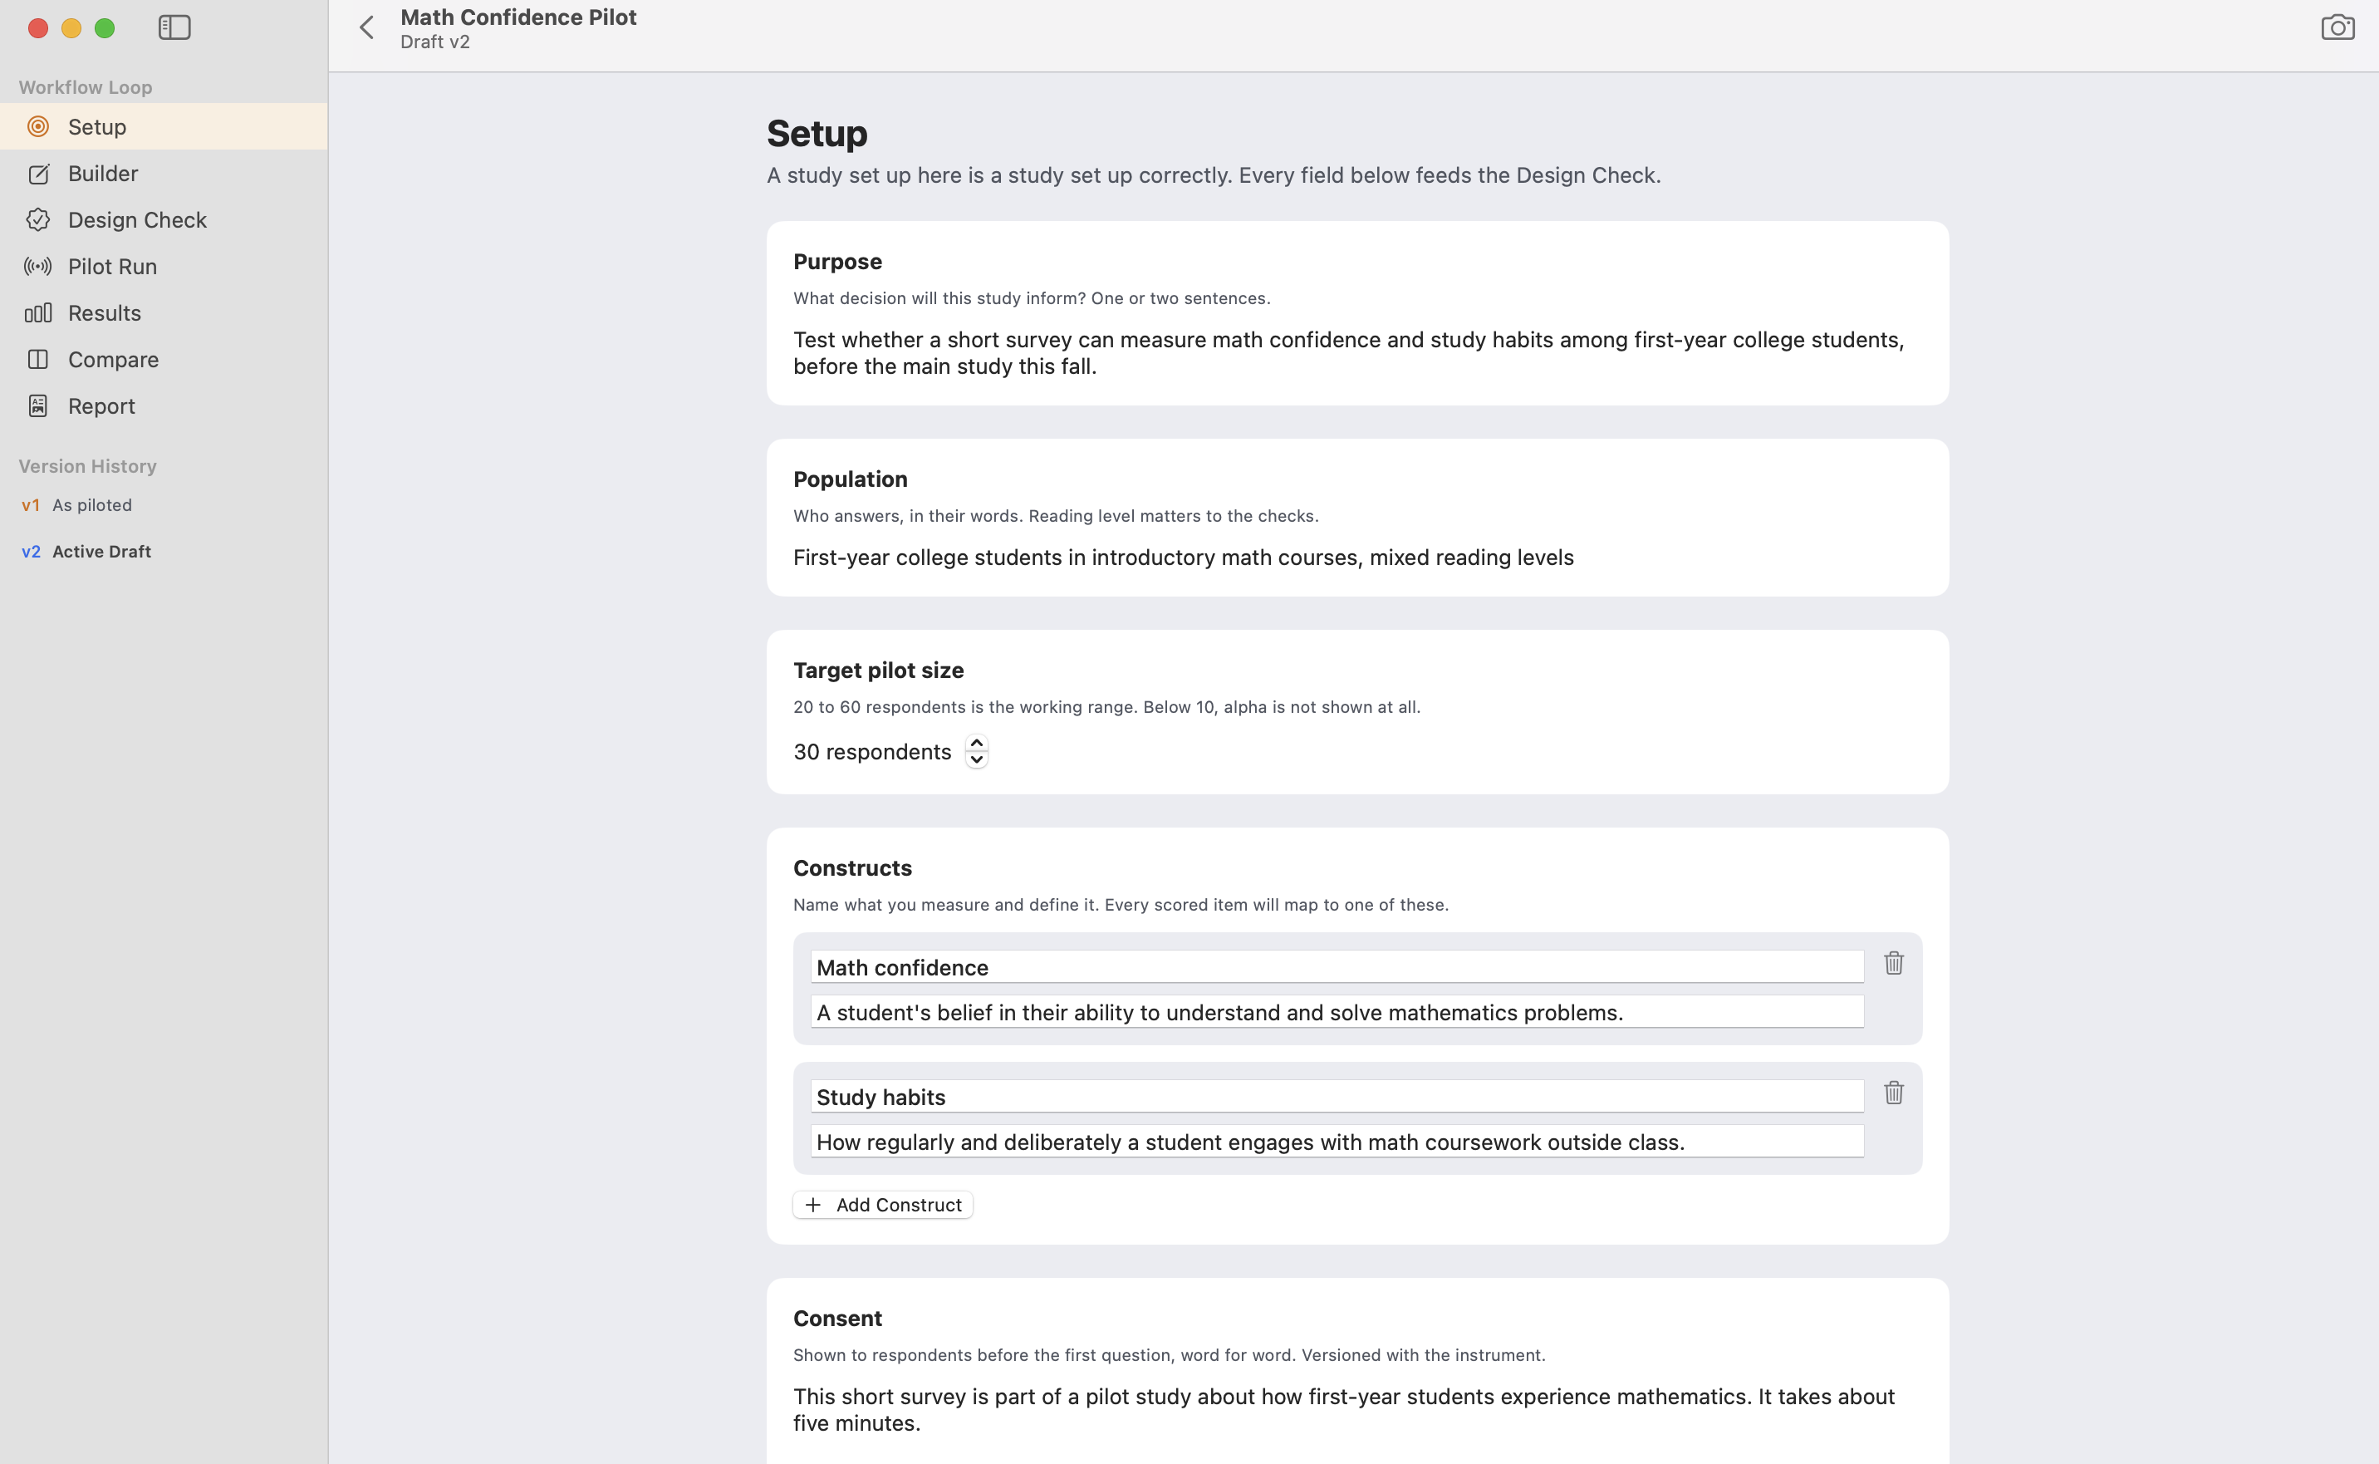Screen dimensions: 2379x1464
Task: Decrease respondents with the down stepper arrow
Action: 977,760
